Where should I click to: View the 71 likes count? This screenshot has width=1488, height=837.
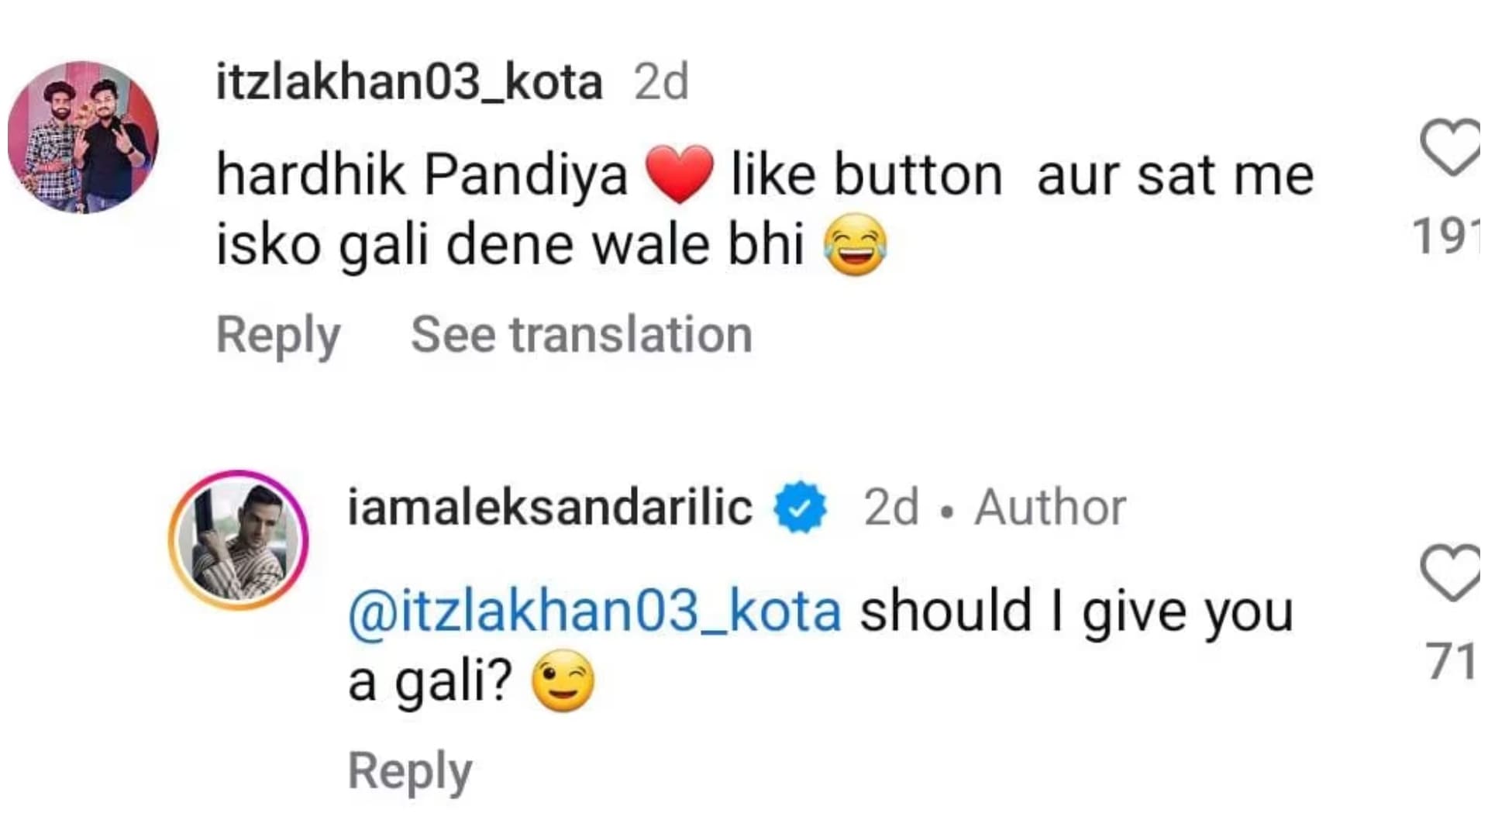(x=1451, y=662)
